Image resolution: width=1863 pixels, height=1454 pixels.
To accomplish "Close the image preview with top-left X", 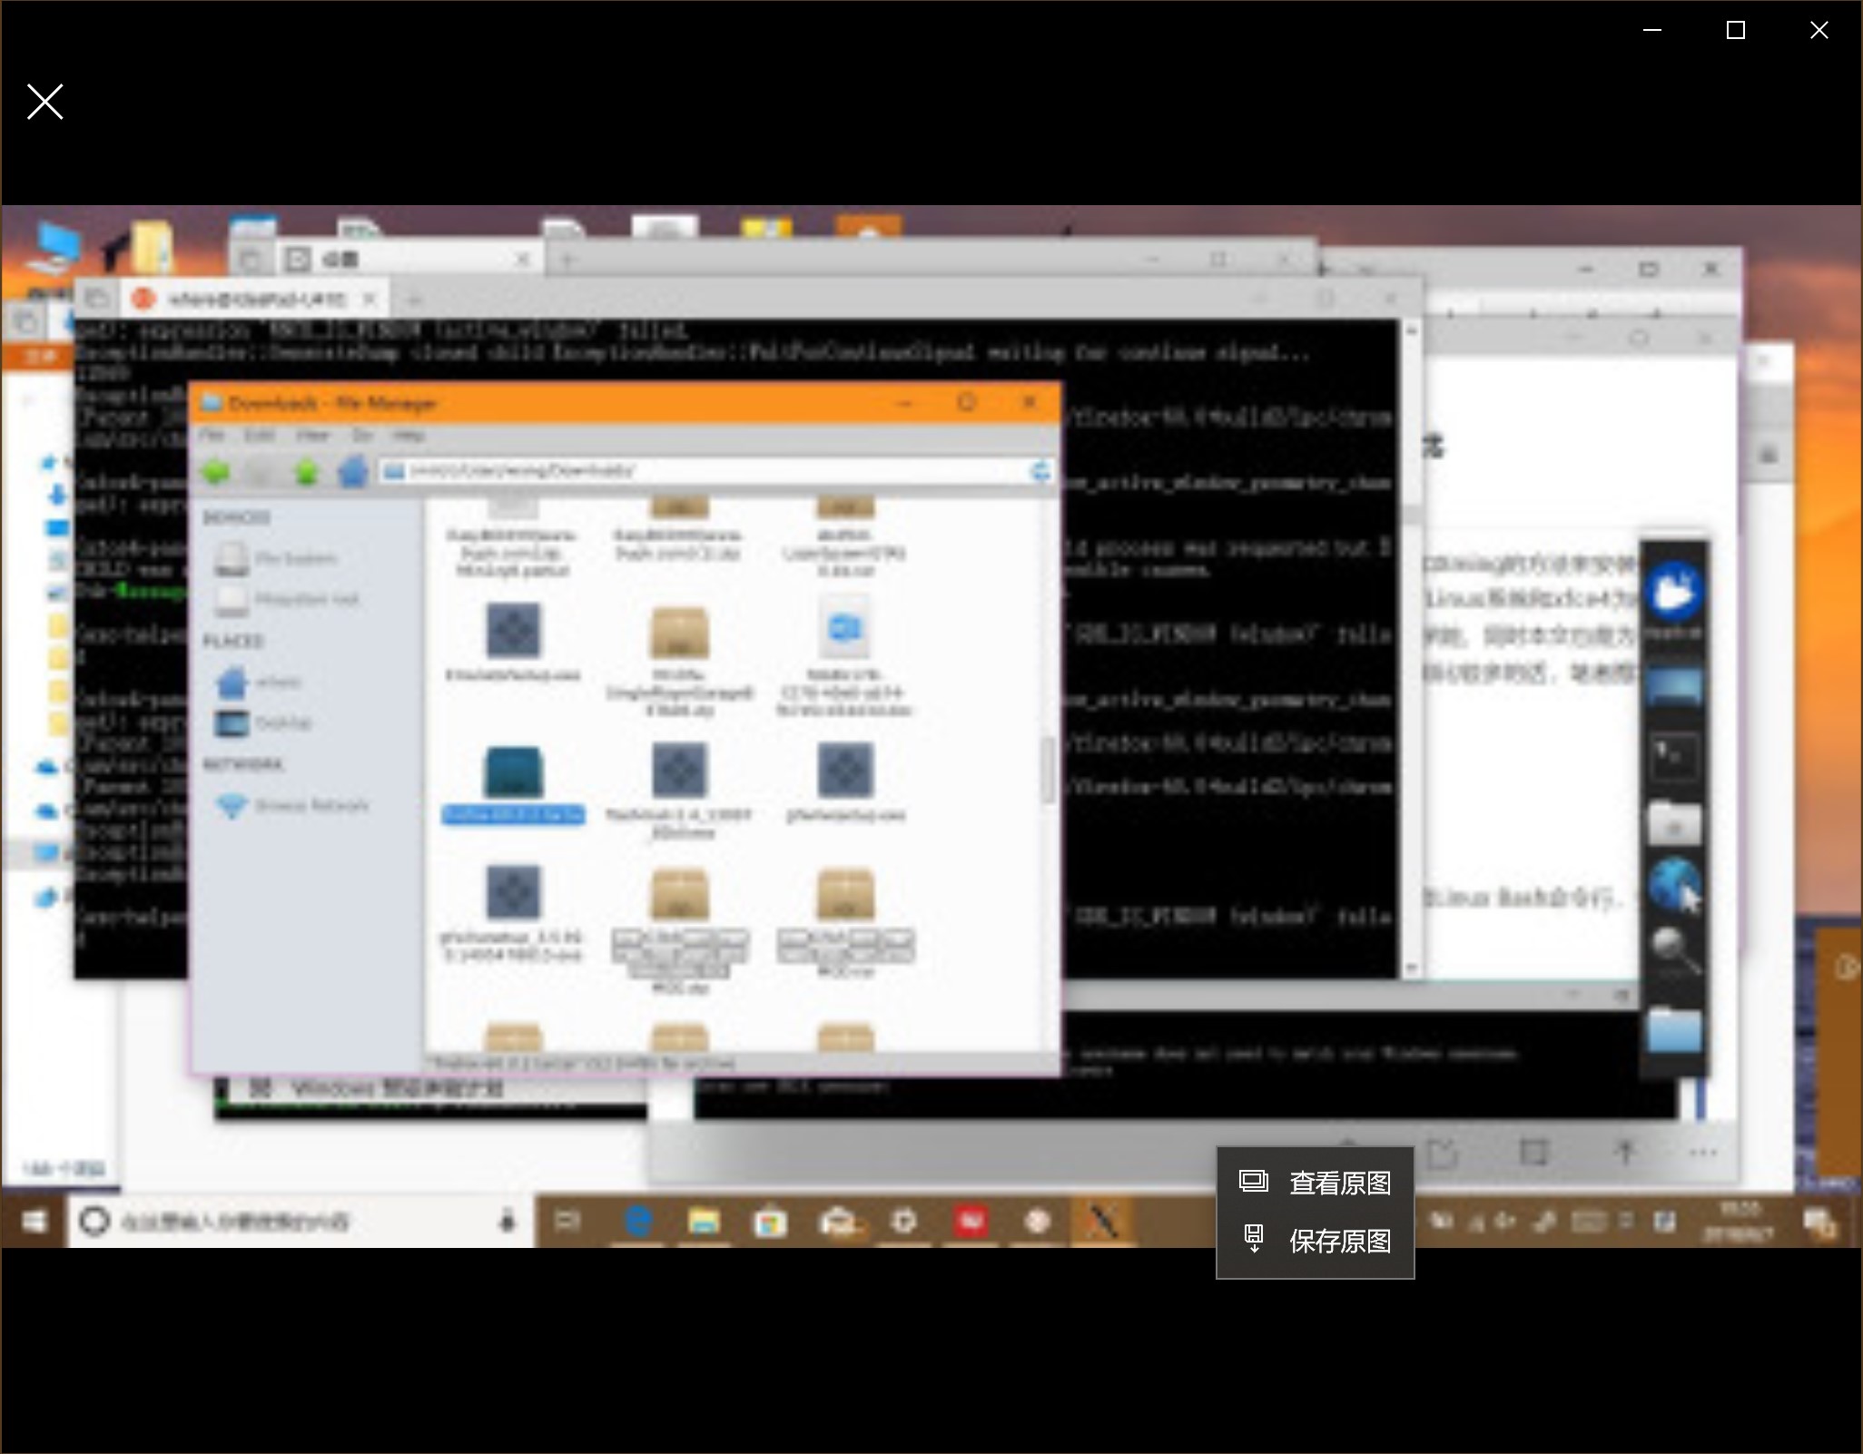I will point(44,102).
